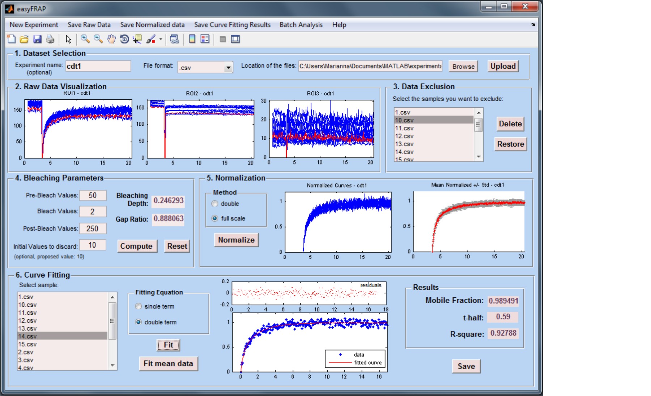This screenshot has height=396, width=651.
Task: Click the Print figure icon
Action: coord(50,39)
